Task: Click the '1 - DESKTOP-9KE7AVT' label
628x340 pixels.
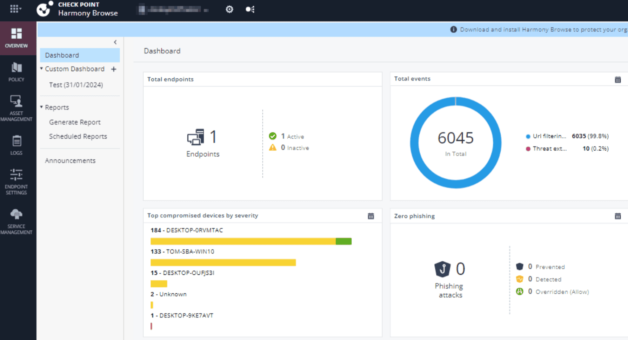Action: (x=182, y=315)
